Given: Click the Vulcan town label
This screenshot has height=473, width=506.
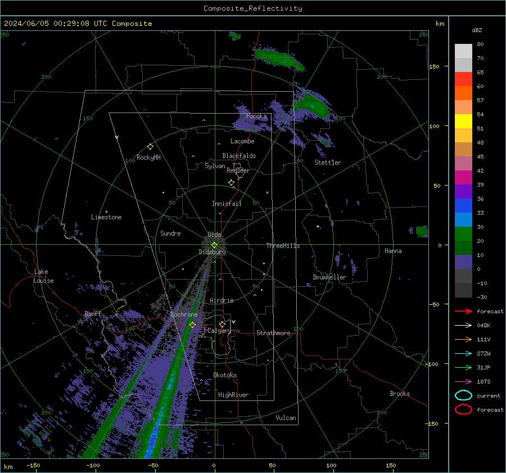Looking at the screenshot, I should [286, 418].
